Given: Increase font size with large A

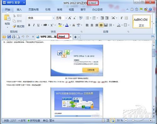Looking at the screenshot, I should point(70,18).
